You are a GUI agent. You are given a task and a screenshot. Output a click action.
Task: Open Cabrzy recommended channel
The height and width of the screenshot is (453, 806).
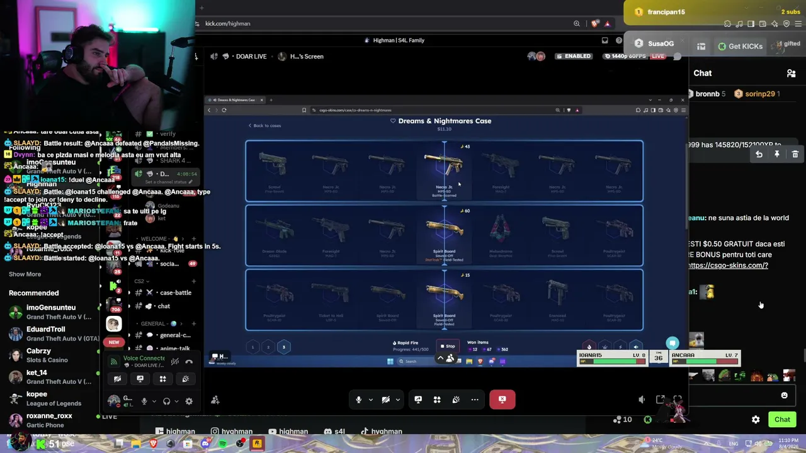[50, 355]
